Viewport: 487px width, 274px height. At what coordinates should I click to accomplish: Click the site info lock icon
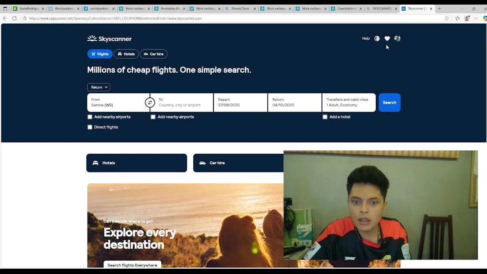tap(24, 18)
